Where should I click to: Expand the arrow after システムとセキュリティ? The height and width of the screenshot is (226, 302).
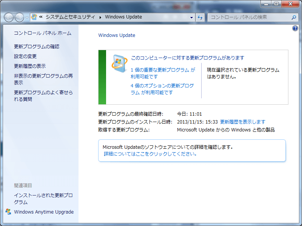[100, 17]
